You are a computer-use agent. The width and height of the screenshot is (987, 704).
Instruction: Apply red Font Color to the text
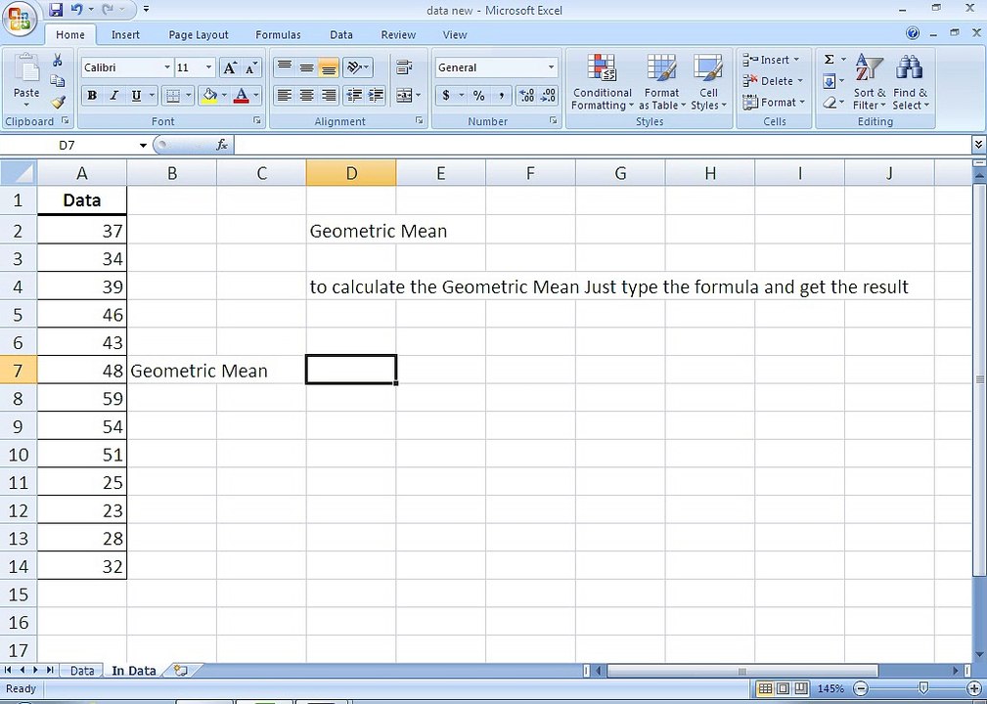point(241,96)
